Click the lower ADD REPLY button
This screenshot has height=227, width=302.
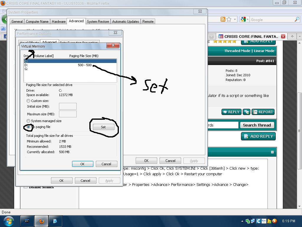click(258, 136)
